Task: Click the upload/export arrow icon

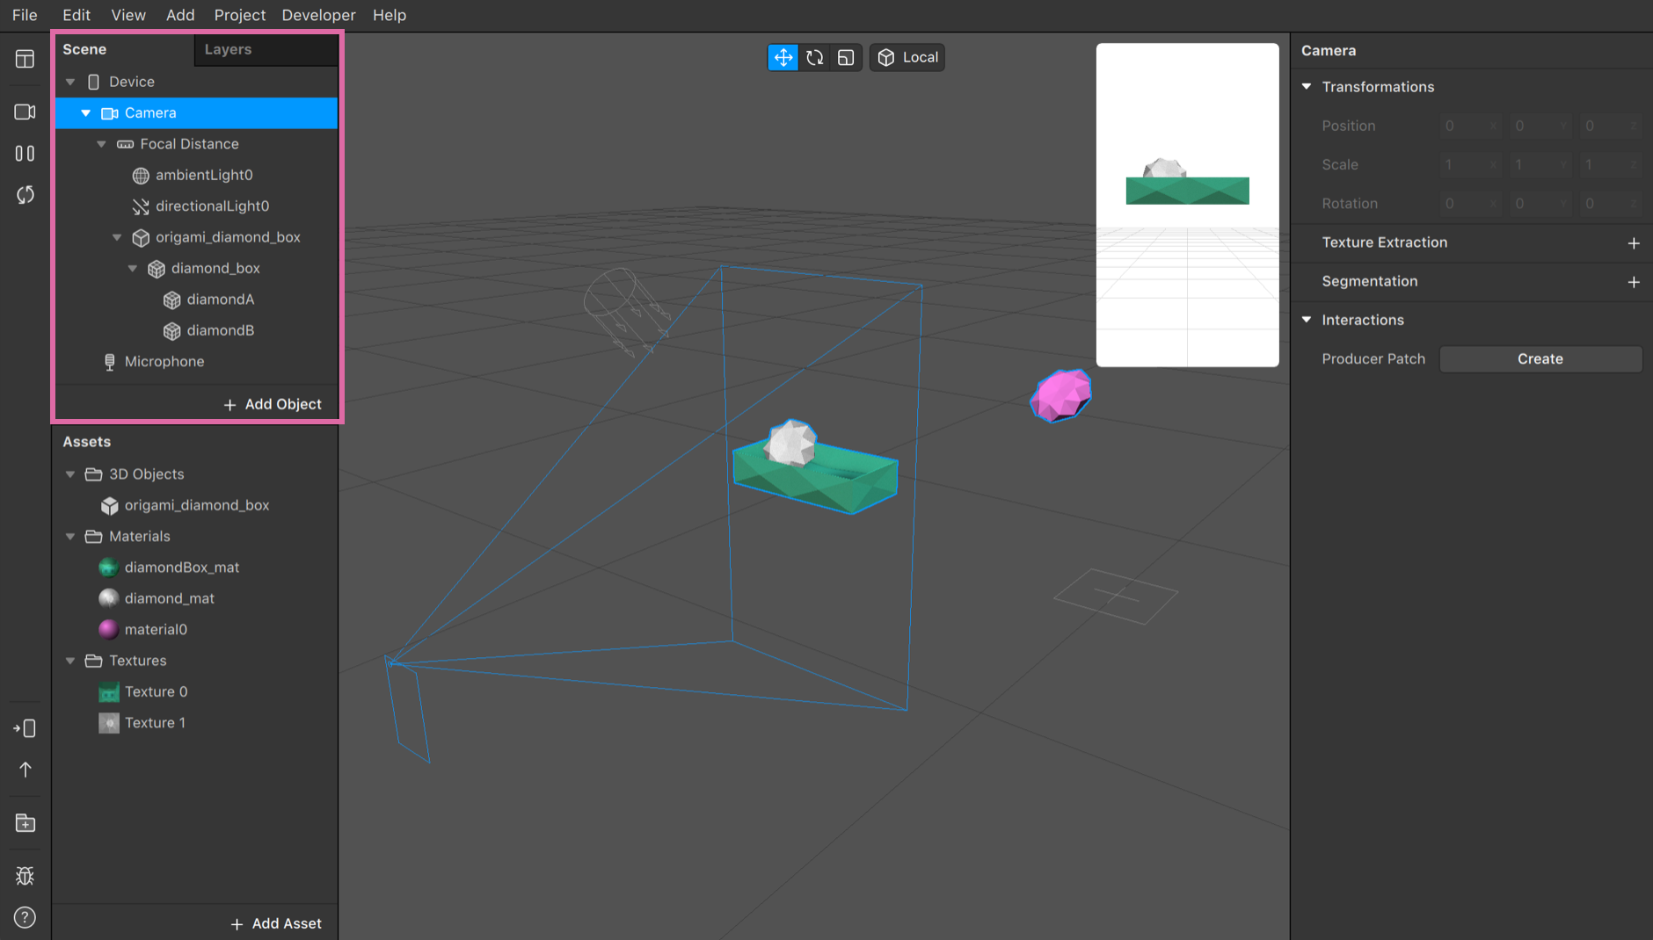Action: pyautogui.click(x=25, y=770)
